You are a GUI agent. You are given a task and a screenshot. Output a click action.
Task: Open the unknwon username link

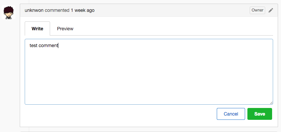coord(34,11)
